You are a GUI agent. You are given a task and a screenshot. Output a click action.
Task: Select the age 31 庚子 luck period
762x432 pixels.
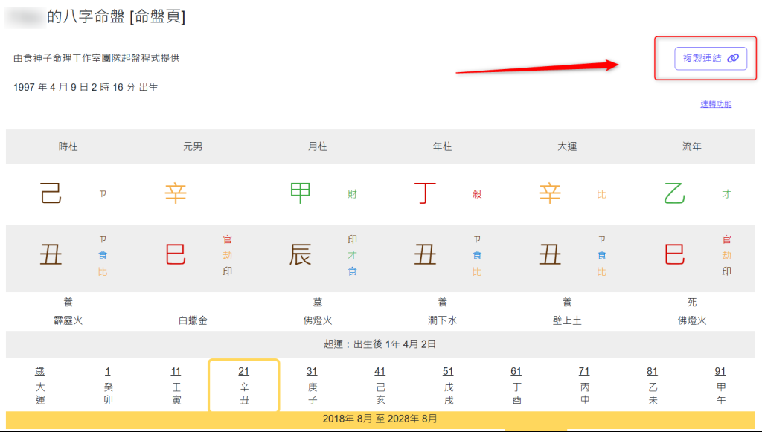point(312,385)
